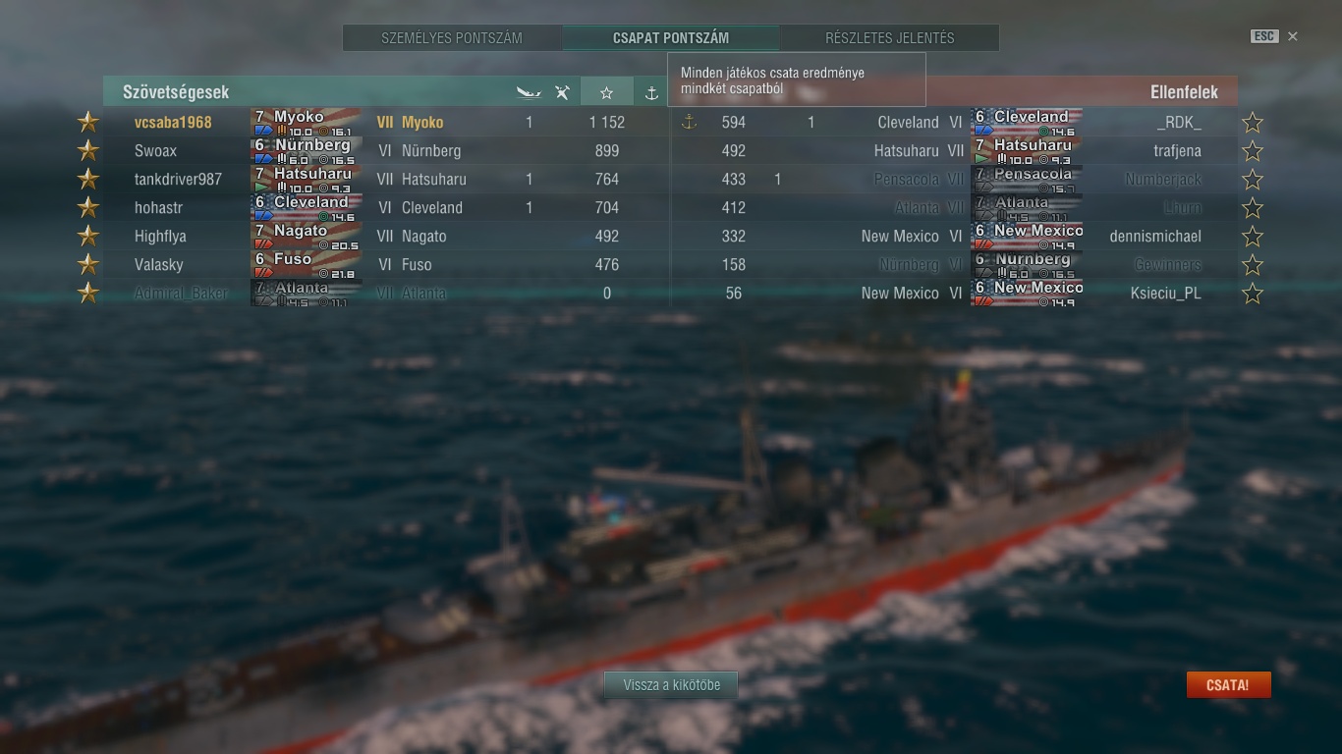Click the Vissza a kikötőbe button
The width and height of the screenshot is (1342, 754).
(671, 685)
